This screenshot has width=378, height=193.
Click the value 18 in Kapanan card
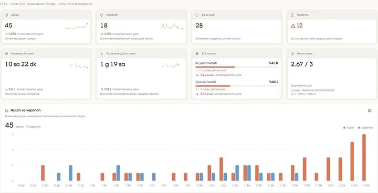point(104,26)
